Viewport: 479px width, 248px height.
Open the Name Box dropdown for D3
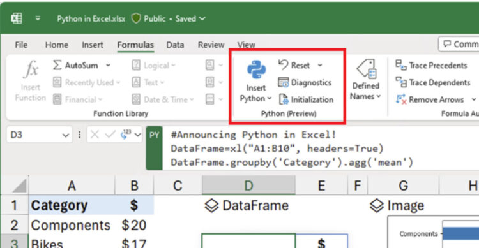click(x=65, y=135)
